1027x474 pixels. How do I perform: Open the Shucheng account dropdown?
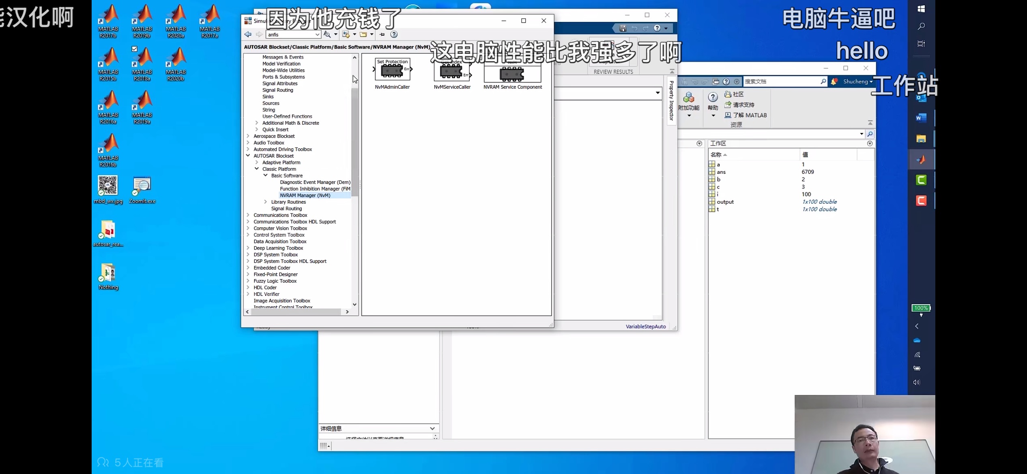(x=857, y=81)
